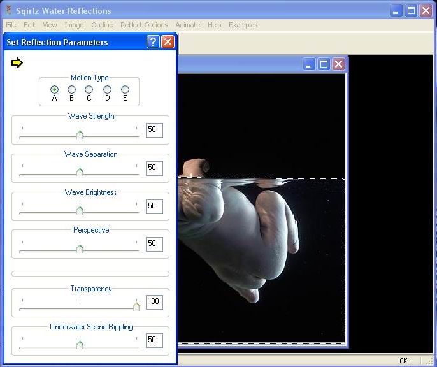Minimize the inner image window

point(309,64)
